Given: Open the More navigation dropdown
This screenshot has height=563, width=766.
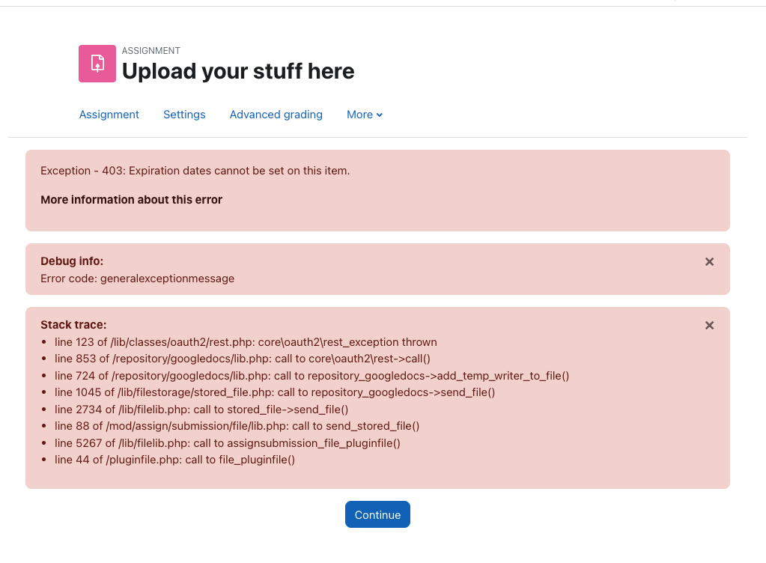Looking at the screenshot, I should [x=365, y=115].
